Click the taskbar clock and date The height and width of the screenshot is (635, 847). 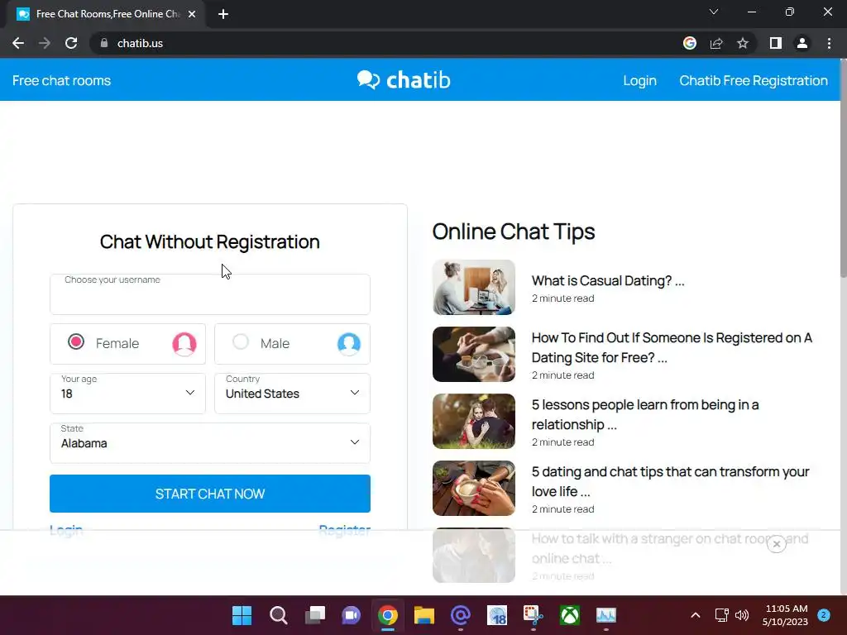pyautogui.click(x=786, y=615)
